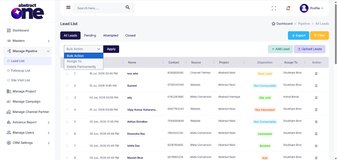Switch to the Pending tab
The image size is (337, 160).
pyautogui.click(x=90, y=36)
